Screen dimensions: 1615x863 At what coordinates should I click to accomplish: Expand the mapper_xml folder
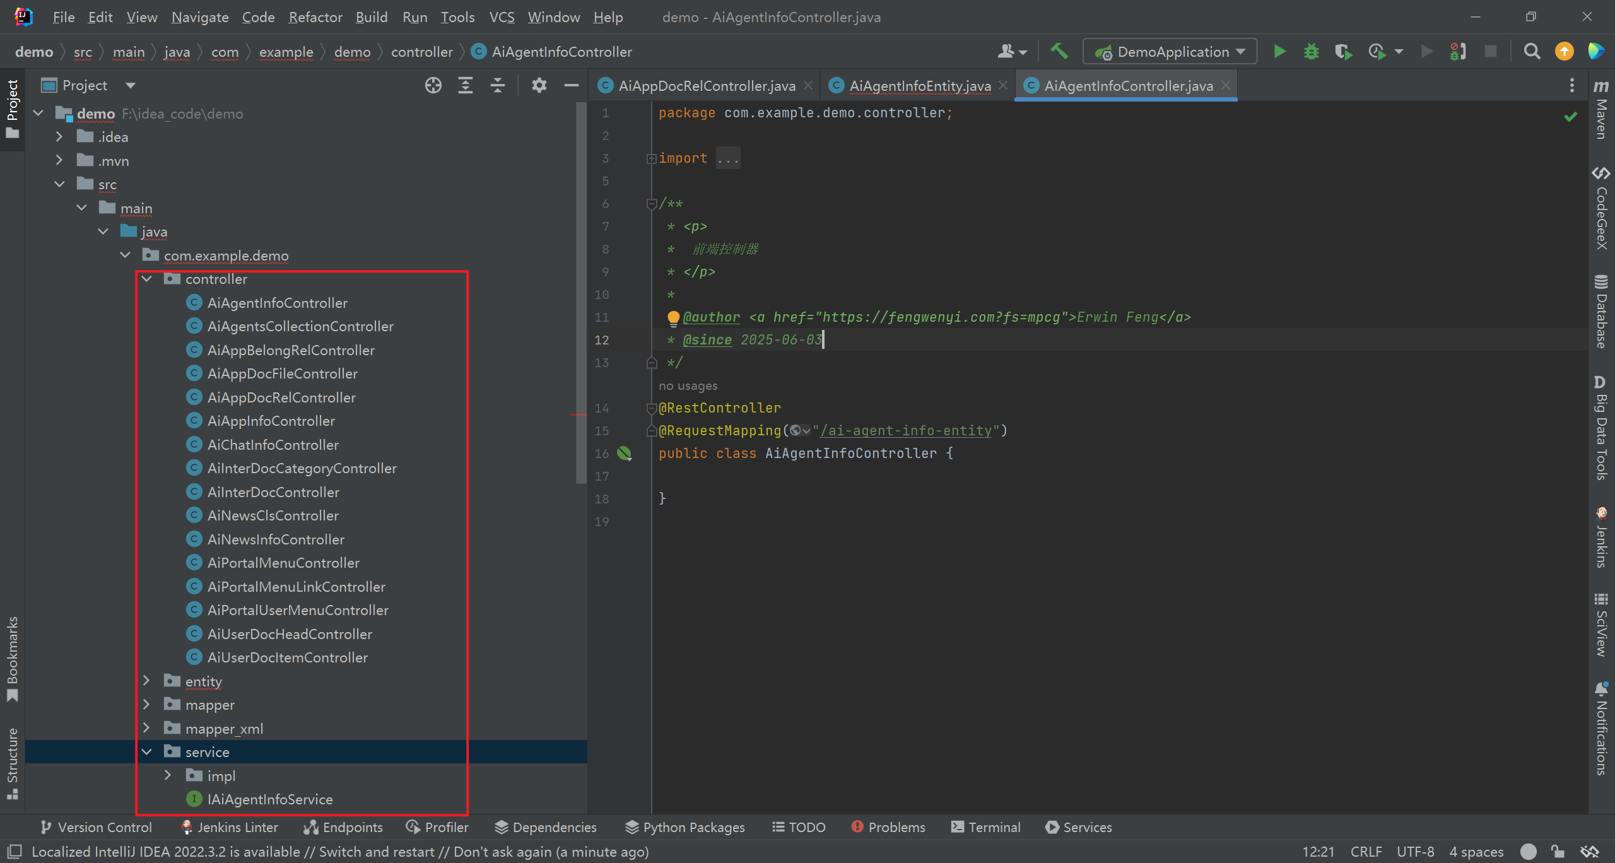tap(146, 728)
